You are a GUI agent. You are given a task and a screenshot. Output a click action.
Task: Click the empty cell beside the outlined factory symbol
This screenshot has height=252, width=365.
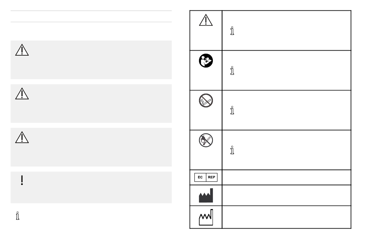point(287,217)
